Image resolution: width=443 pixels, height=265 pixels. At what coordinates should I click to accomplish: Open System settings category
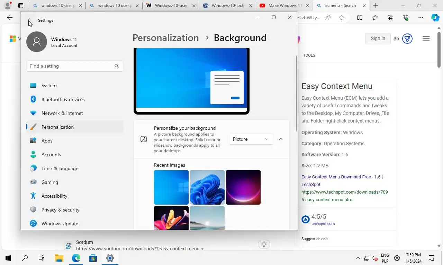[x=75, y=86]
